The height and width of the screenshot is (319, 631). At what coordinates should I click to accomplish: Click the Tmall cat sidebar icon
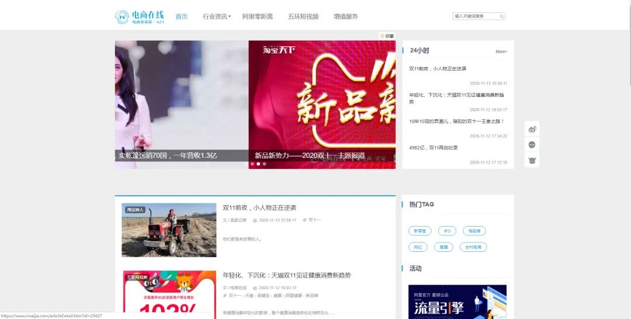(x=532, y=160)
